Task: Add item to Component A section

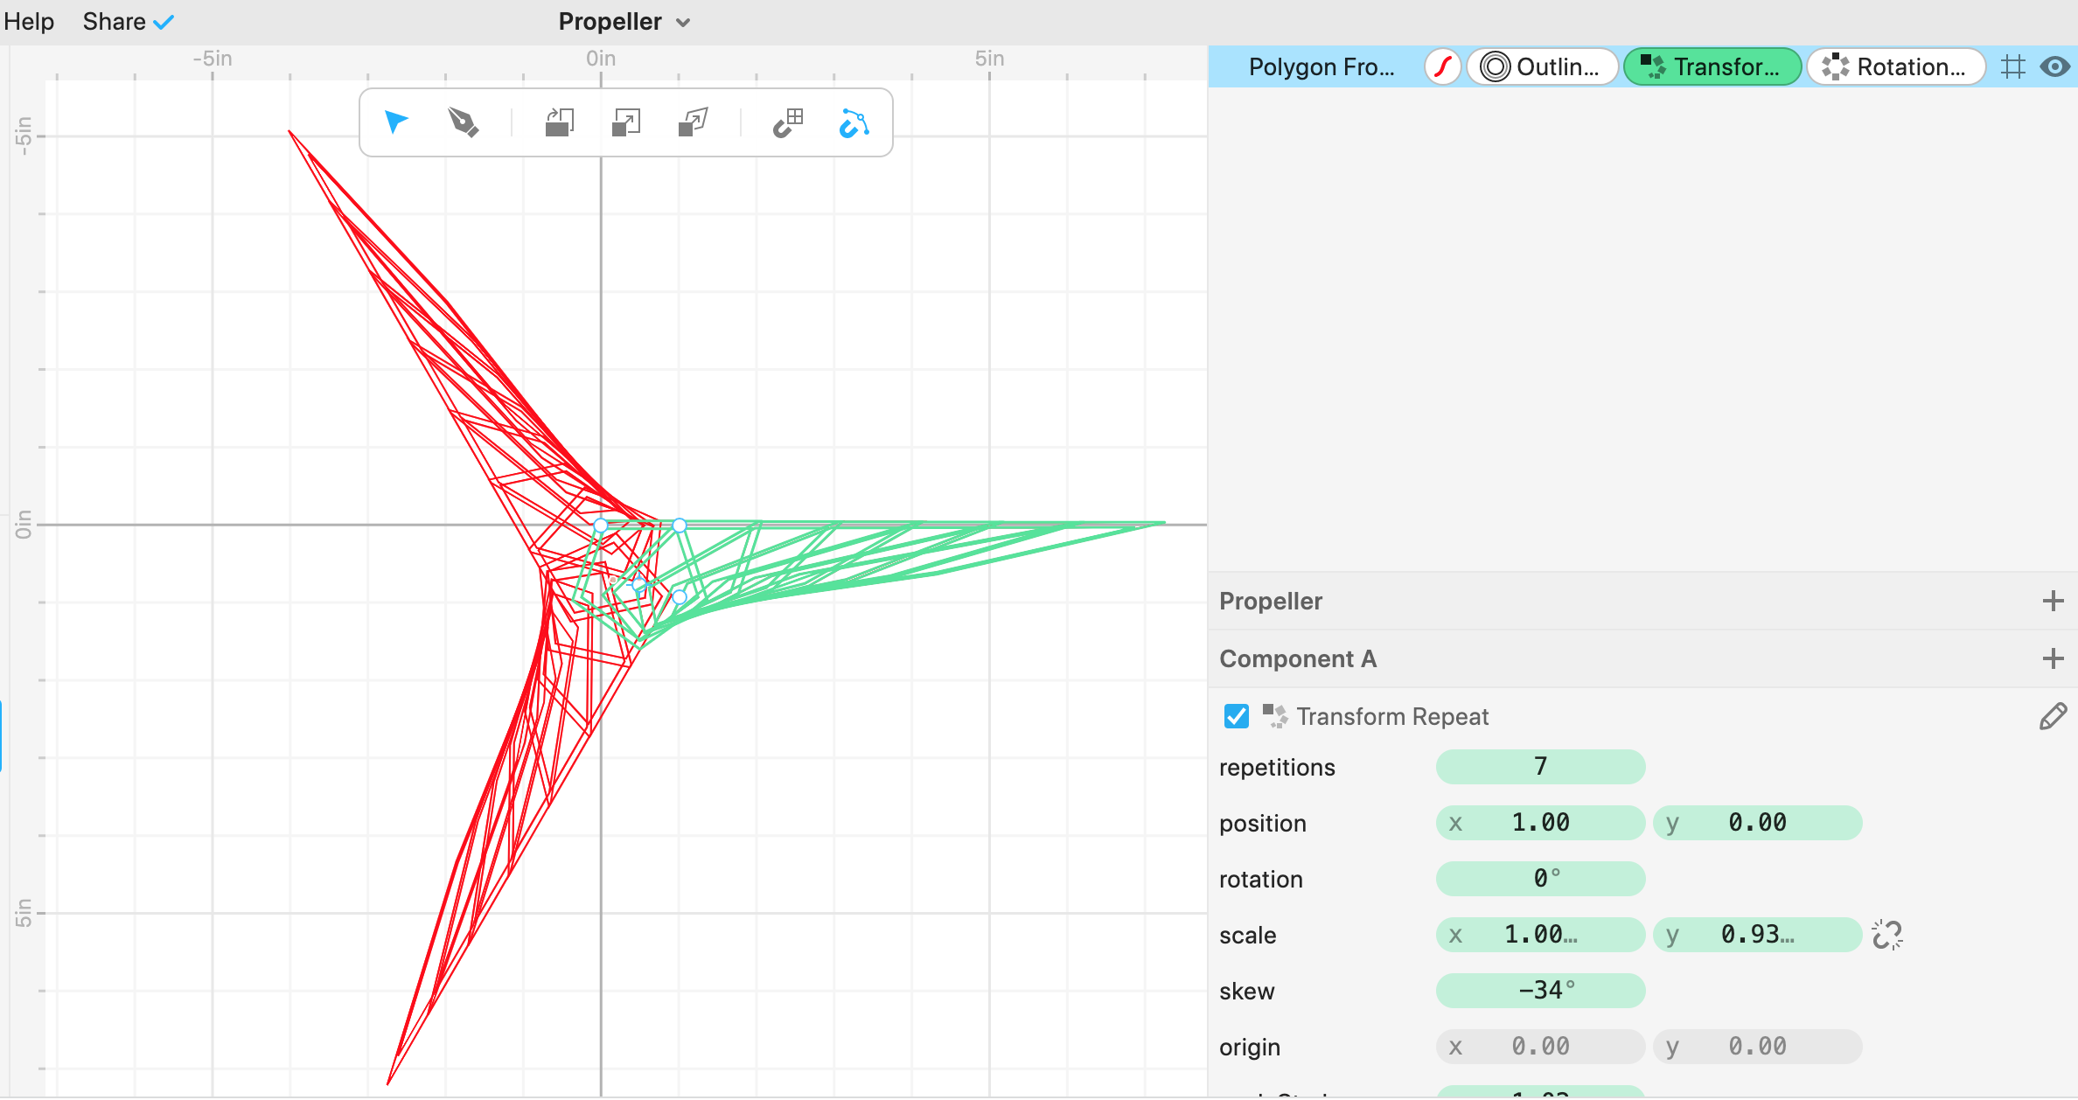Action: (2054, 658)
